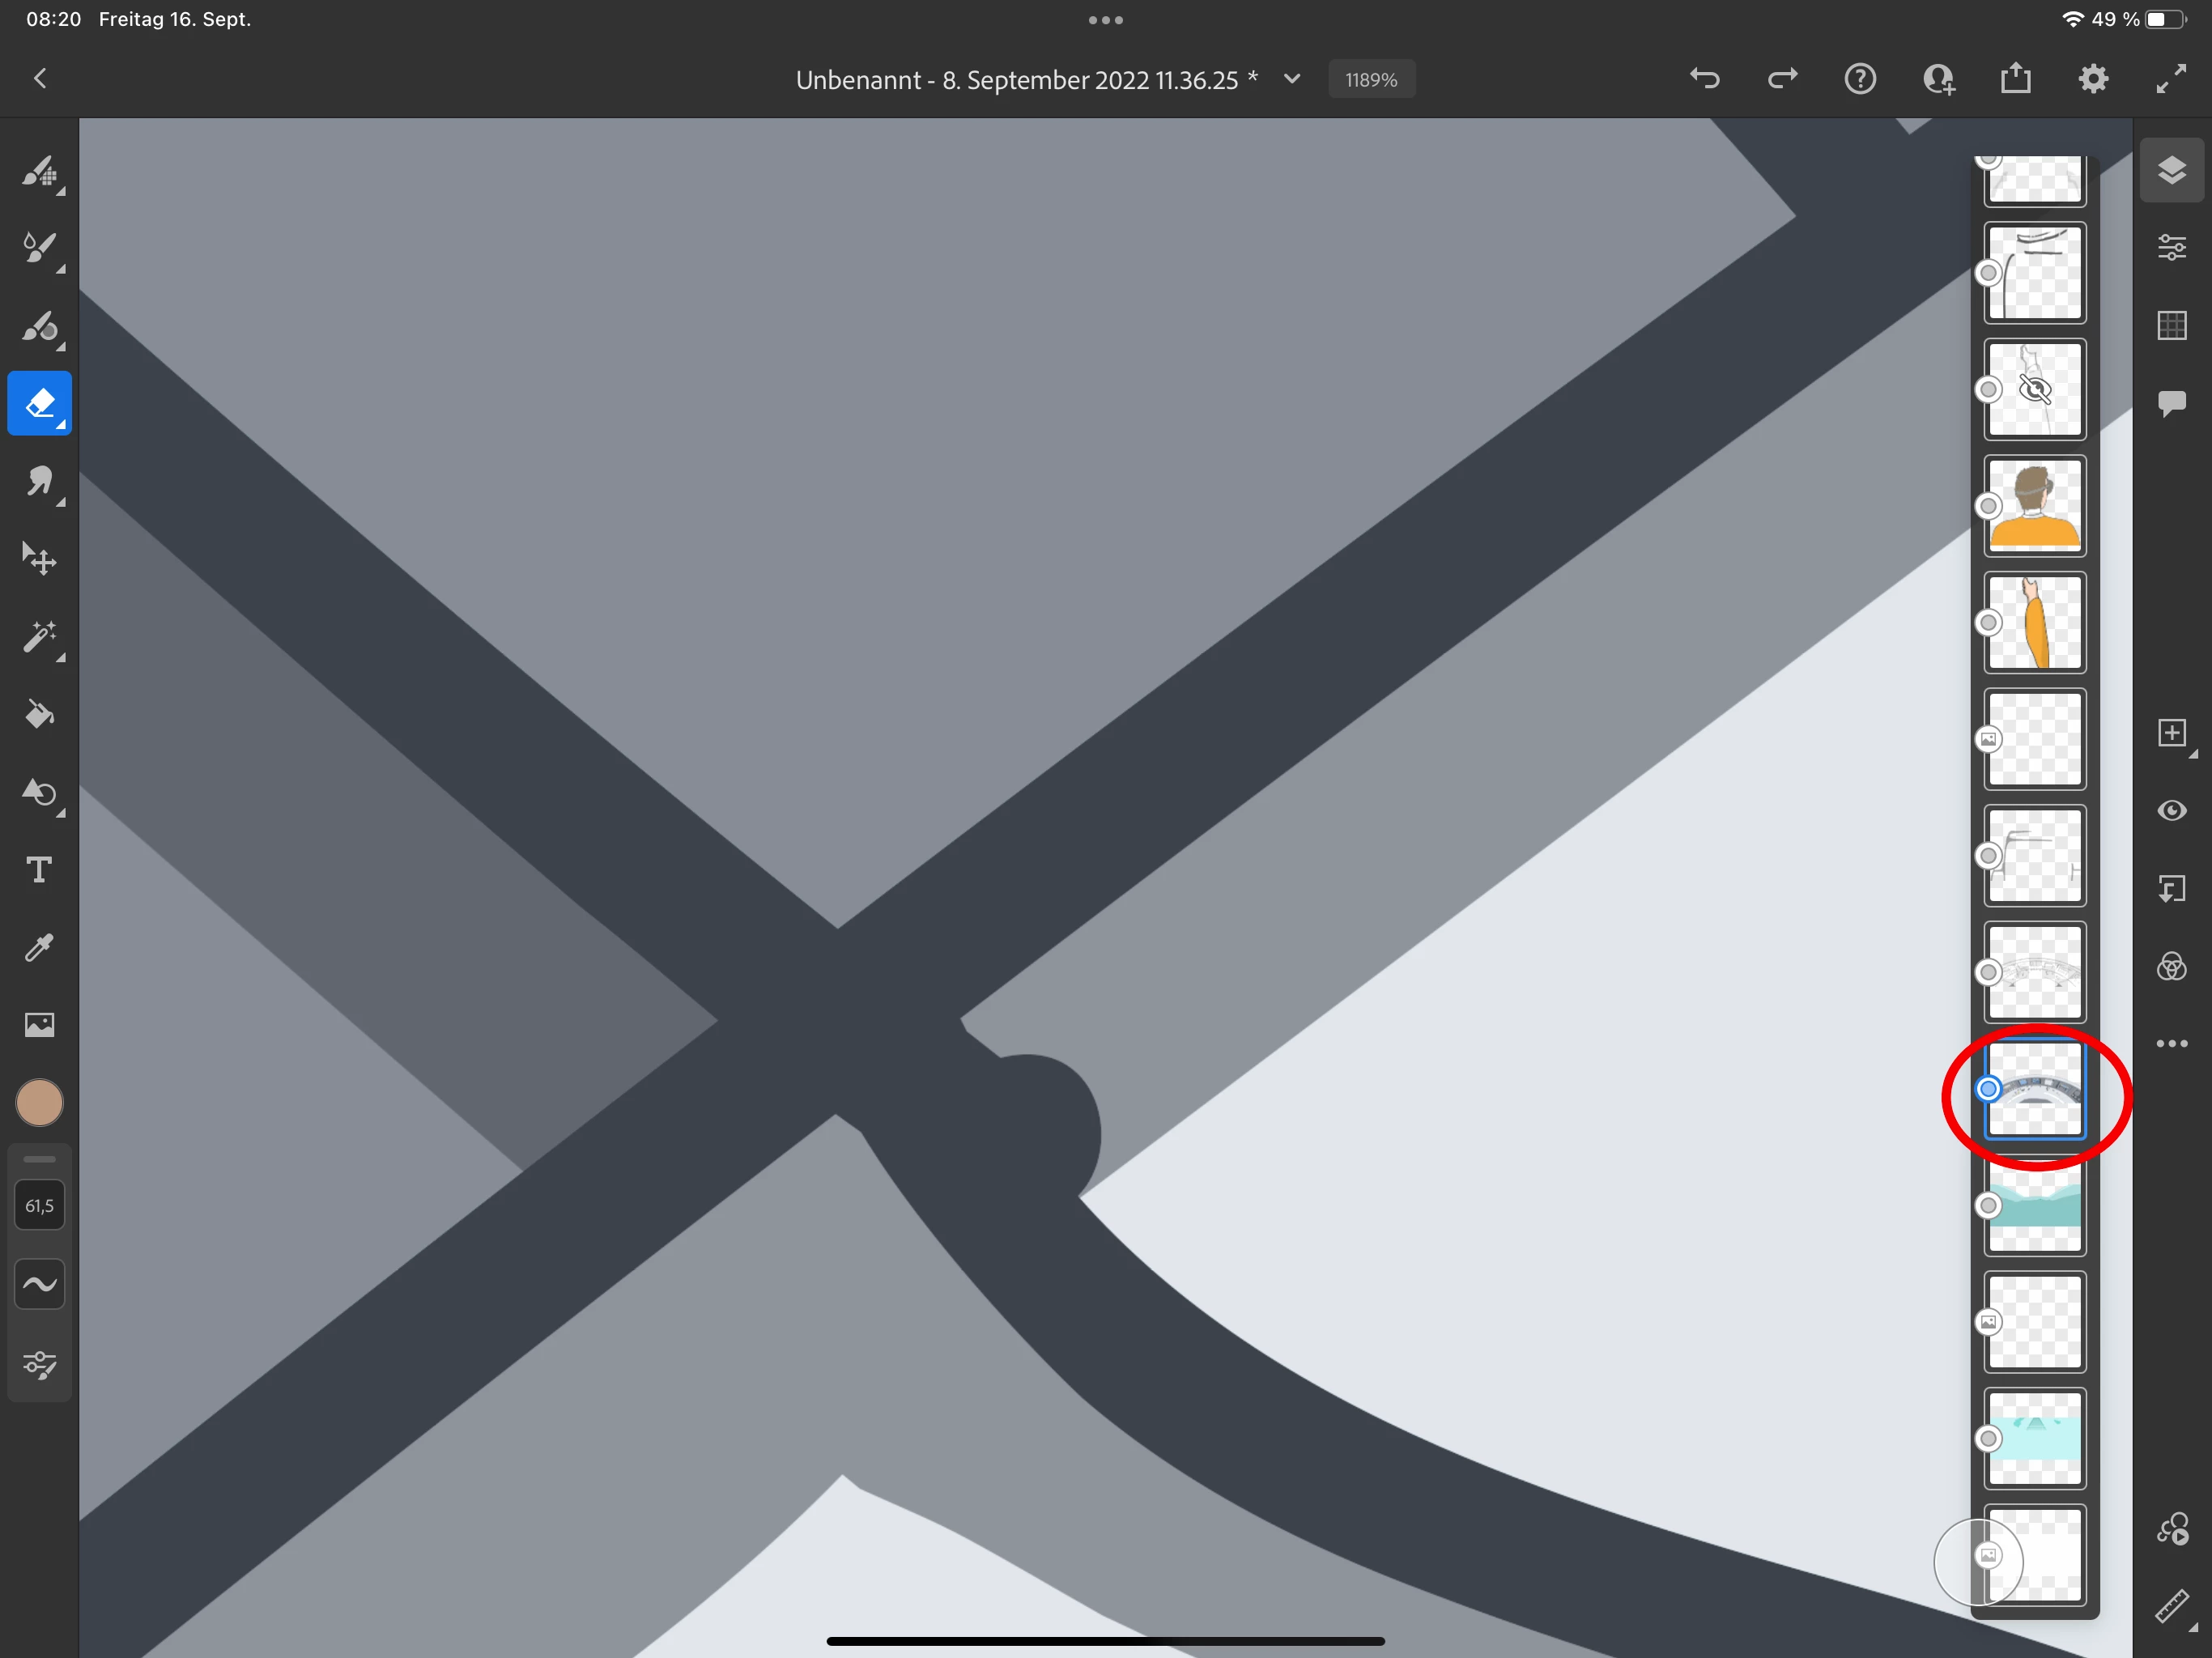
Task: Open the Place Image tool
Action: 39,1024
